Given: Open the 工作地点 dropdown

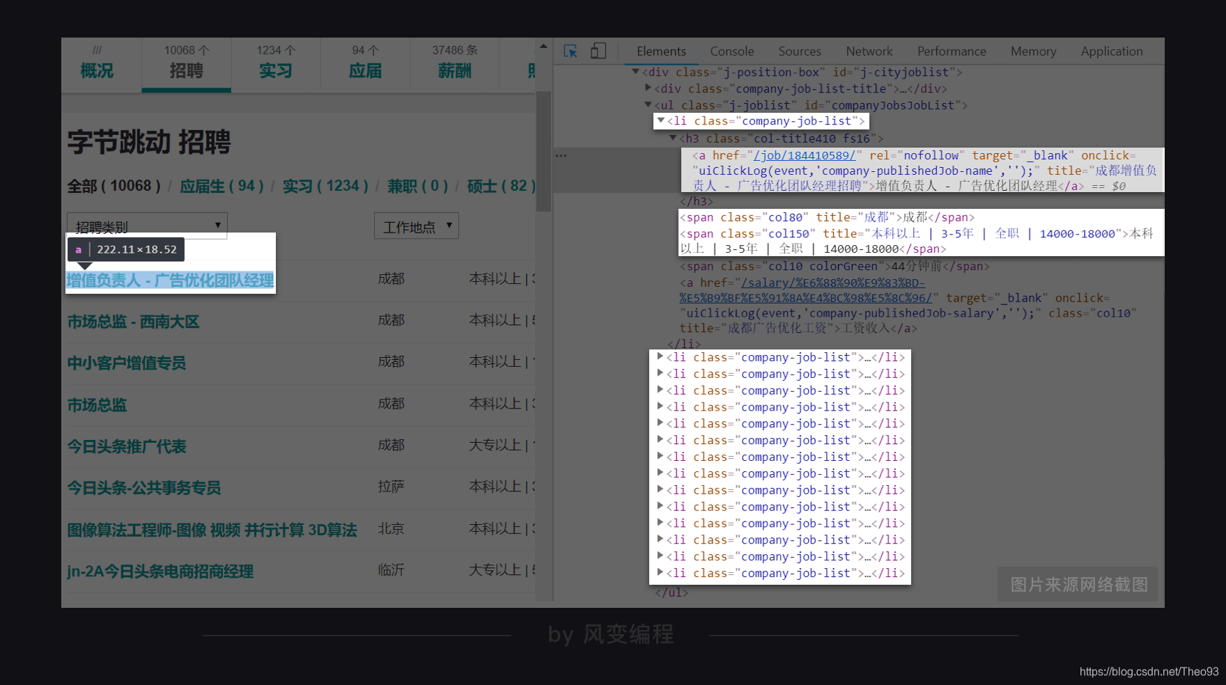Looking at the screenshot, I should [x=417, y=226].
